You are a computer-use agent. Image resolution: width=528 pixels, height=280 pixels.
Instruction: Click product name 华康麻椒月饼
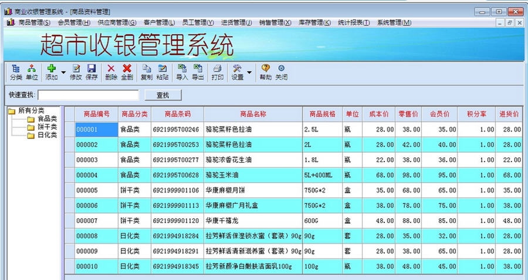[253, 190]
